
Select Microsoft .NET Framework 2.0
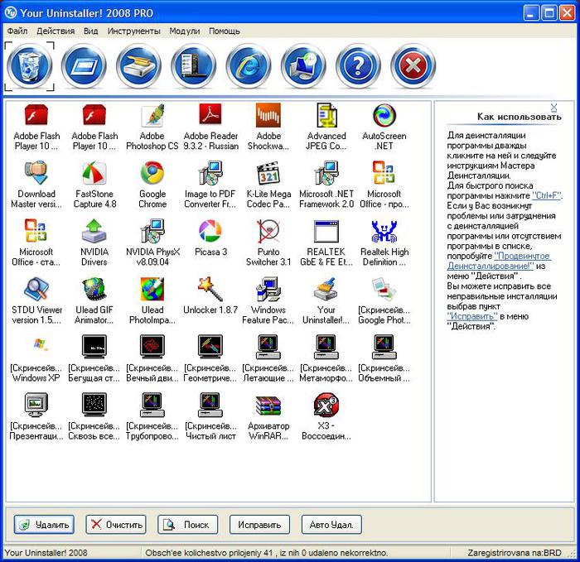tap(326, 185)
